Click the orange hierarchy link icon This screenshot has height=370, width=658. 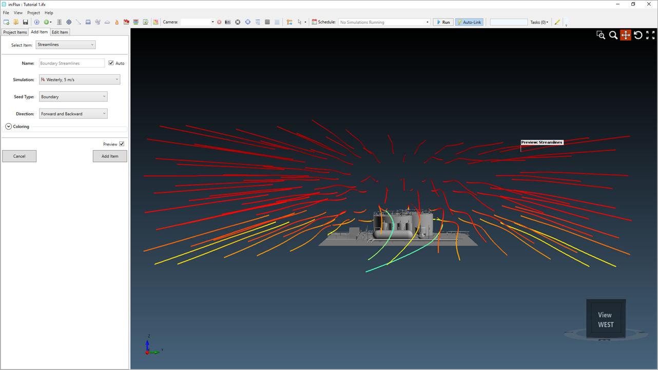pyautogui.click(x=289, y=22)
